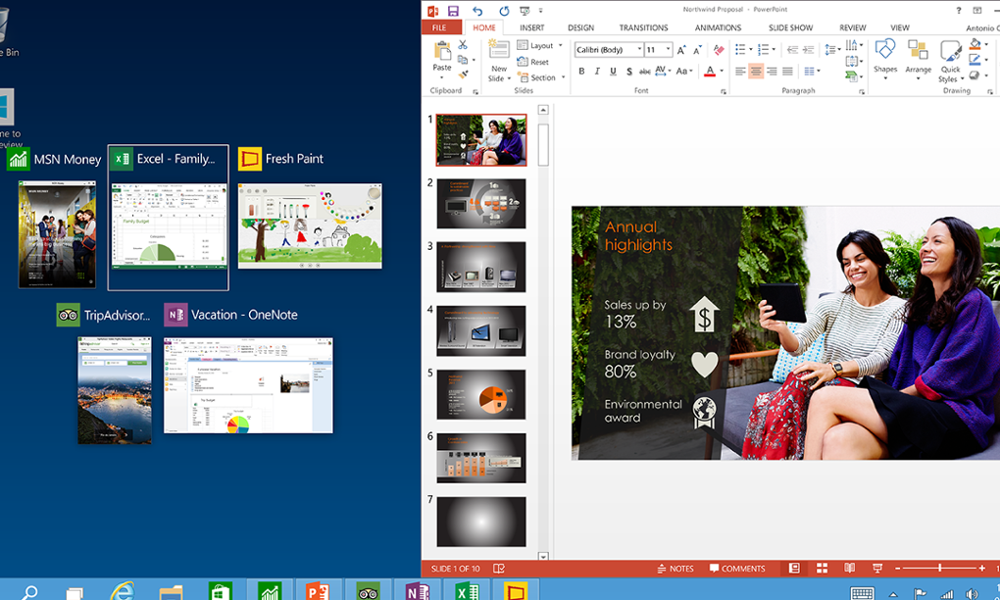Switch to Slide Sorter view icon

821,569
